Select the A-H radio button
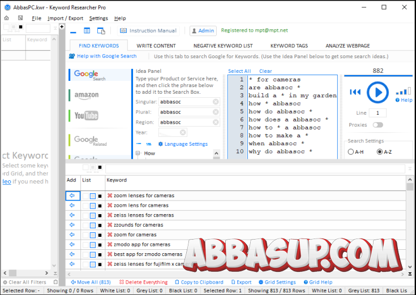416x295 pixels. (x=351, y=151)
